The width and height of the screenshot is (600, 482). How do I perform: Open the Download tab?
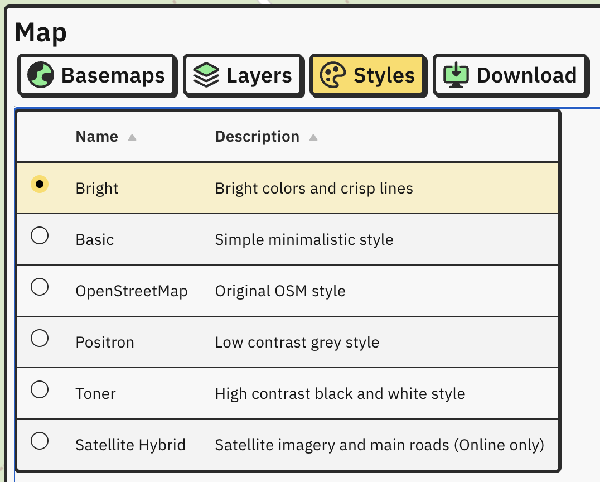click(x=511, y=75)
